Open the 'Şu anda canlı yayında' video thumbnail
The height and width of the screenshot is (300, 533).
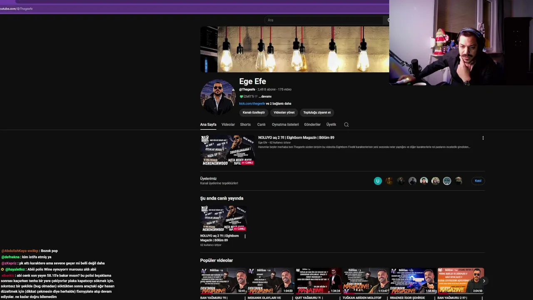(223, 218)
